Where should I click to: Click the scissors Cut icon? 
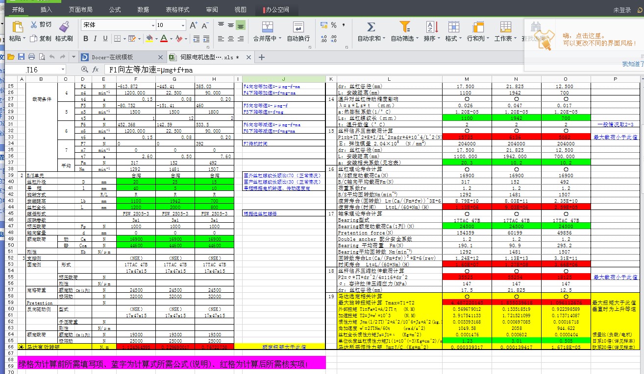[x=34, y=24]
